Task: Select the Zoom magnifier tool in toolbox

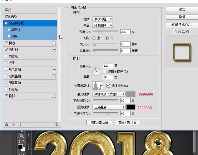Action: click(x=22, y=136)
